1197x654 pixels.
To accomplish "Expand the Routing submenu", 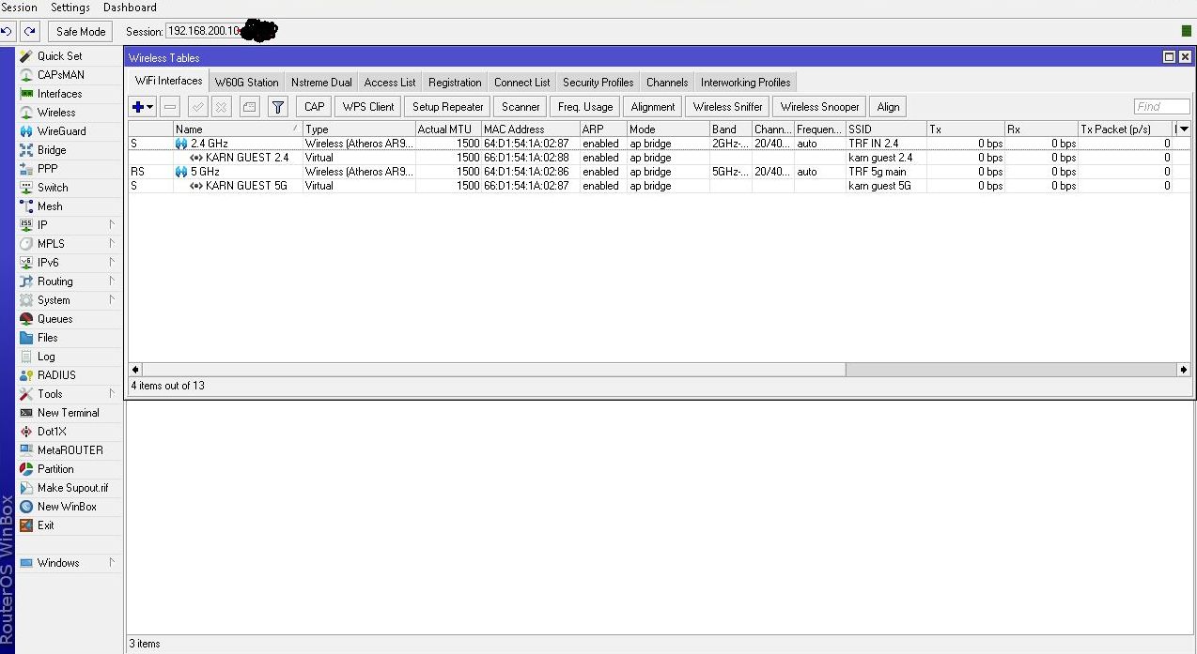I will [x=112, y=281].
